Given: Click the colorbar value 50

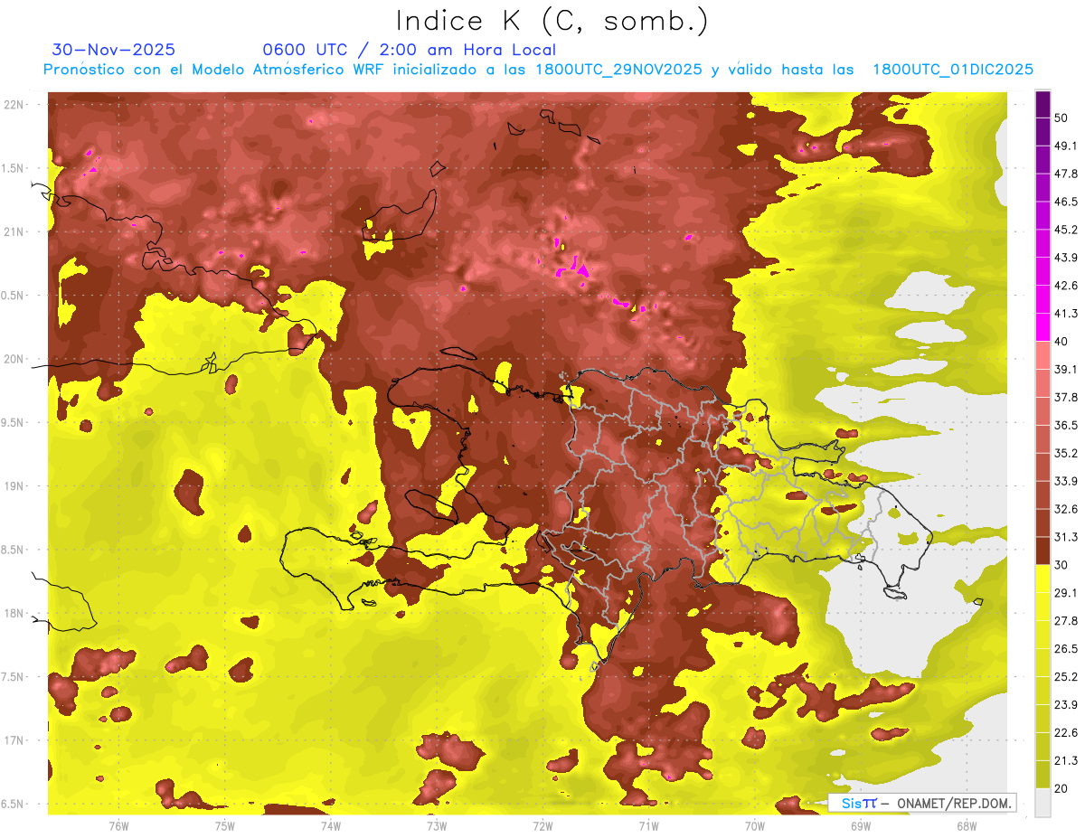Looking at the screenshot, I should pyautogui.click(x=1061, y=118).
